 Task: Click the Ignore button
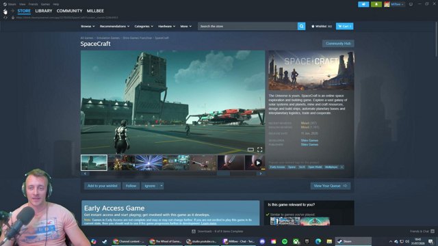click(150, 186)
